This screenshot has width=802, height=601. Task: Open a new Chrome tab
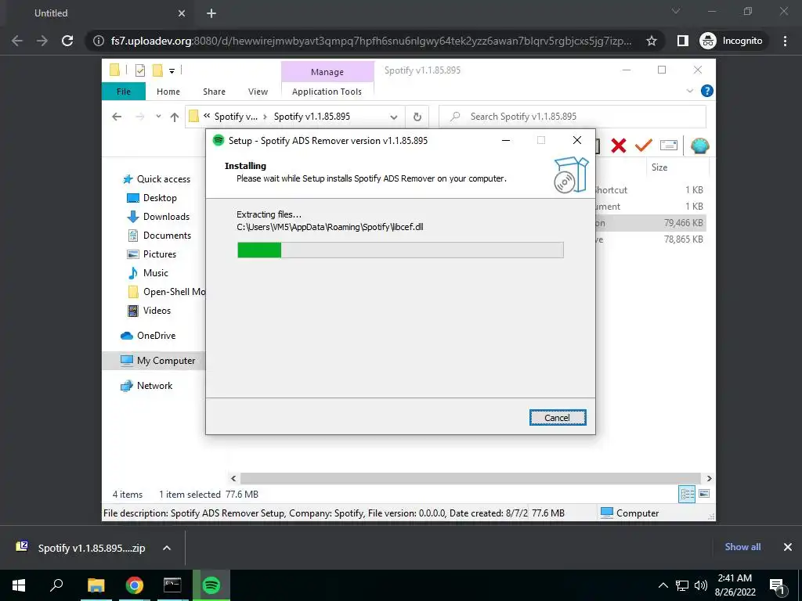click(x=211, y=13)
